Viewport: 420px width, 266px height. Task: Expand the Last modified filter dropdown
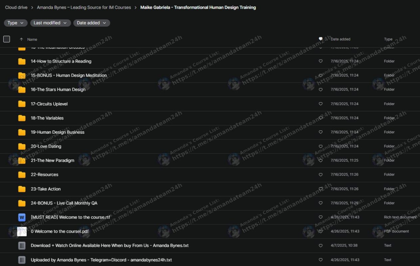(x=50, y=23)
